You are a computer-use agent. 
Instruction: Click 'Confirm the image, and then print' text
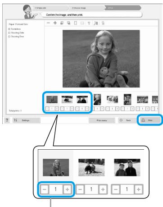click(x=64, y=15)
